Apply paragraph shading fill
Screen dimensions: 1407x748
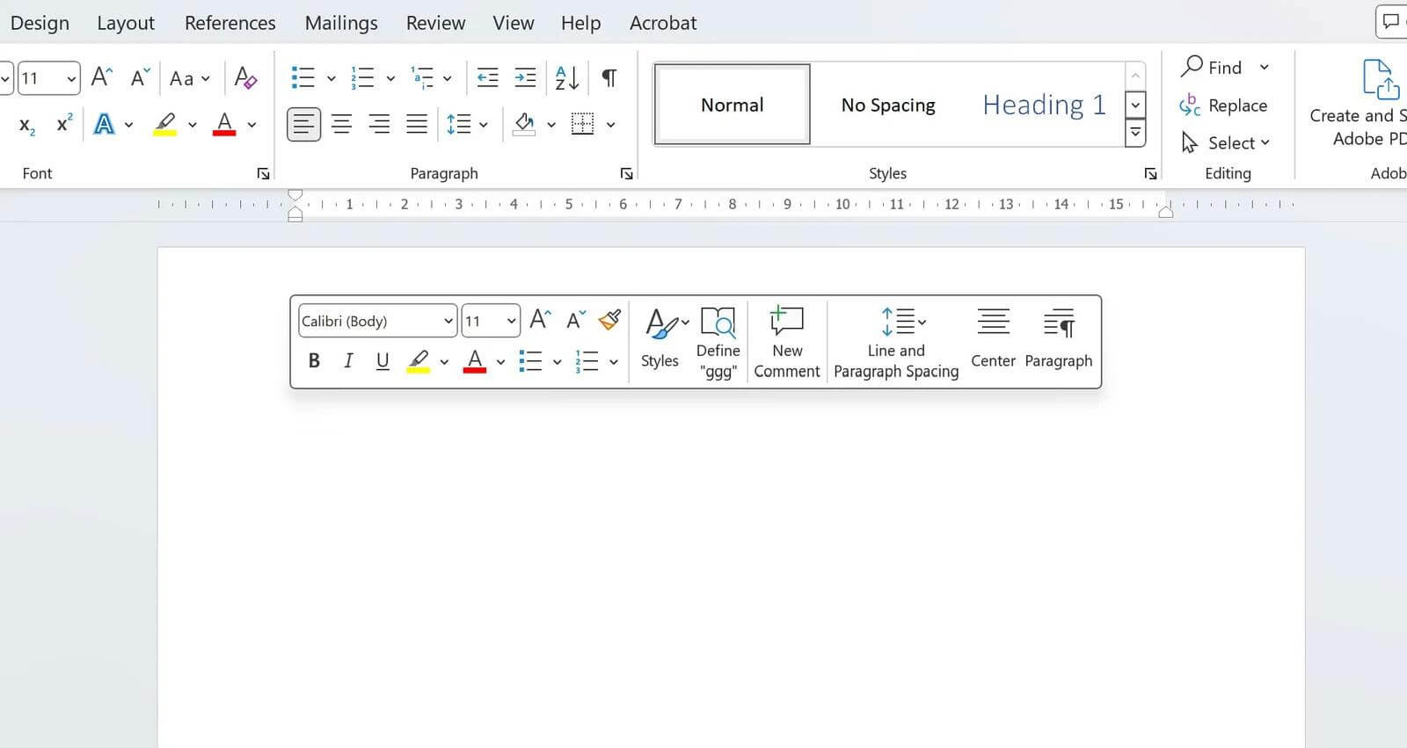(x=524, y=124)
